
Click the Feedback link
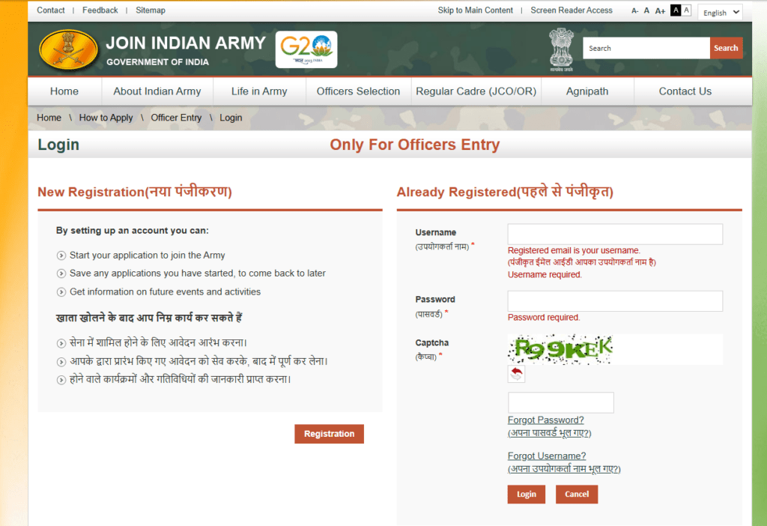click(x=100, y=10)
